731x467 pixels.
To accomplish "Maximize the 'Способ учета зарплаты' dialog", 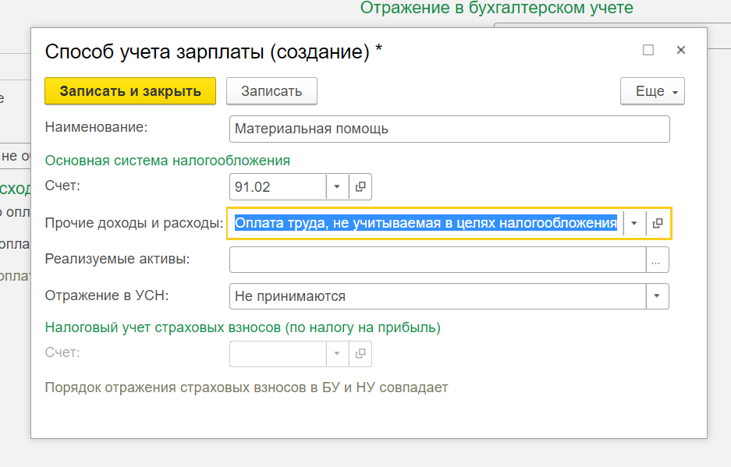I will click(x=648, y=50).
